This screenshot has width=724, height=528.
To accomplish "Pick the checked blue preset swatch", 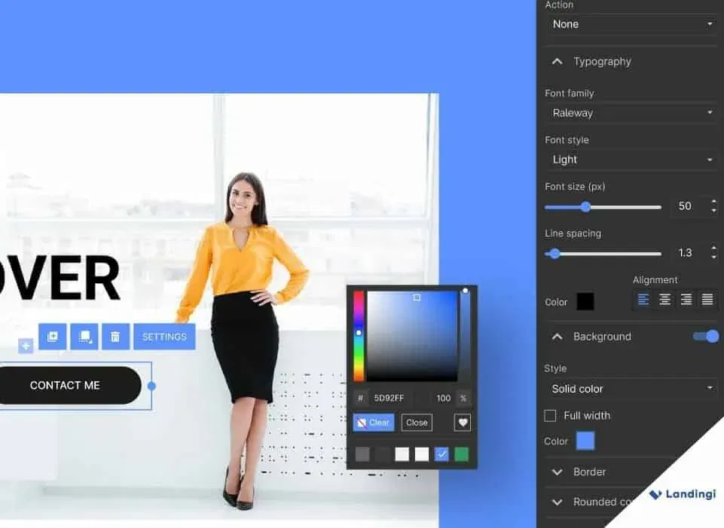I will (x=442, y=454).
